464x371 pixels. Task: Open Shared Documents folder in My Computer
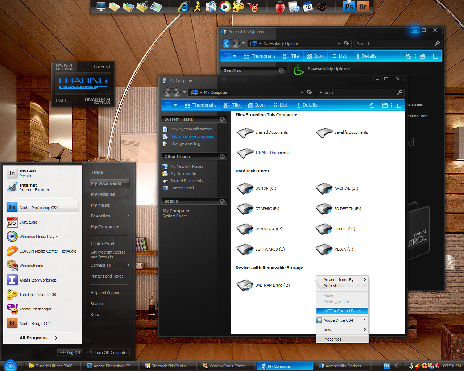(x=262, y=132)
